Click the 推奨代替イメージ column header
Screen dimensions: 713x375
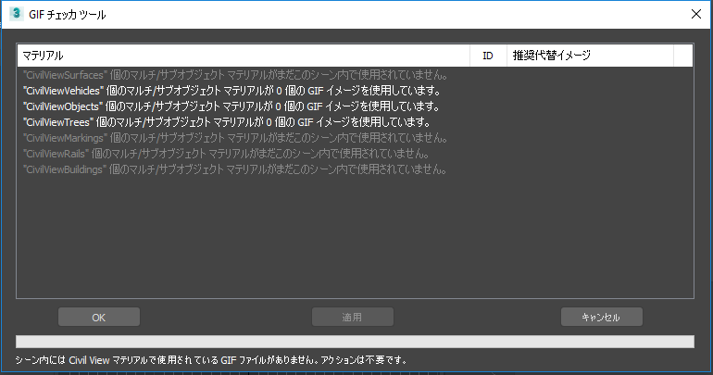(590, 56)
